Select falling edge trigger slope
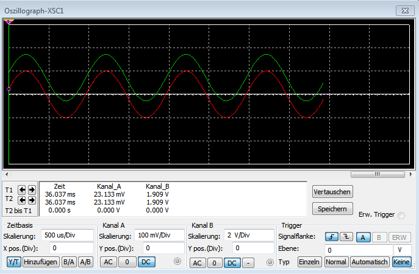 point(346,237)
